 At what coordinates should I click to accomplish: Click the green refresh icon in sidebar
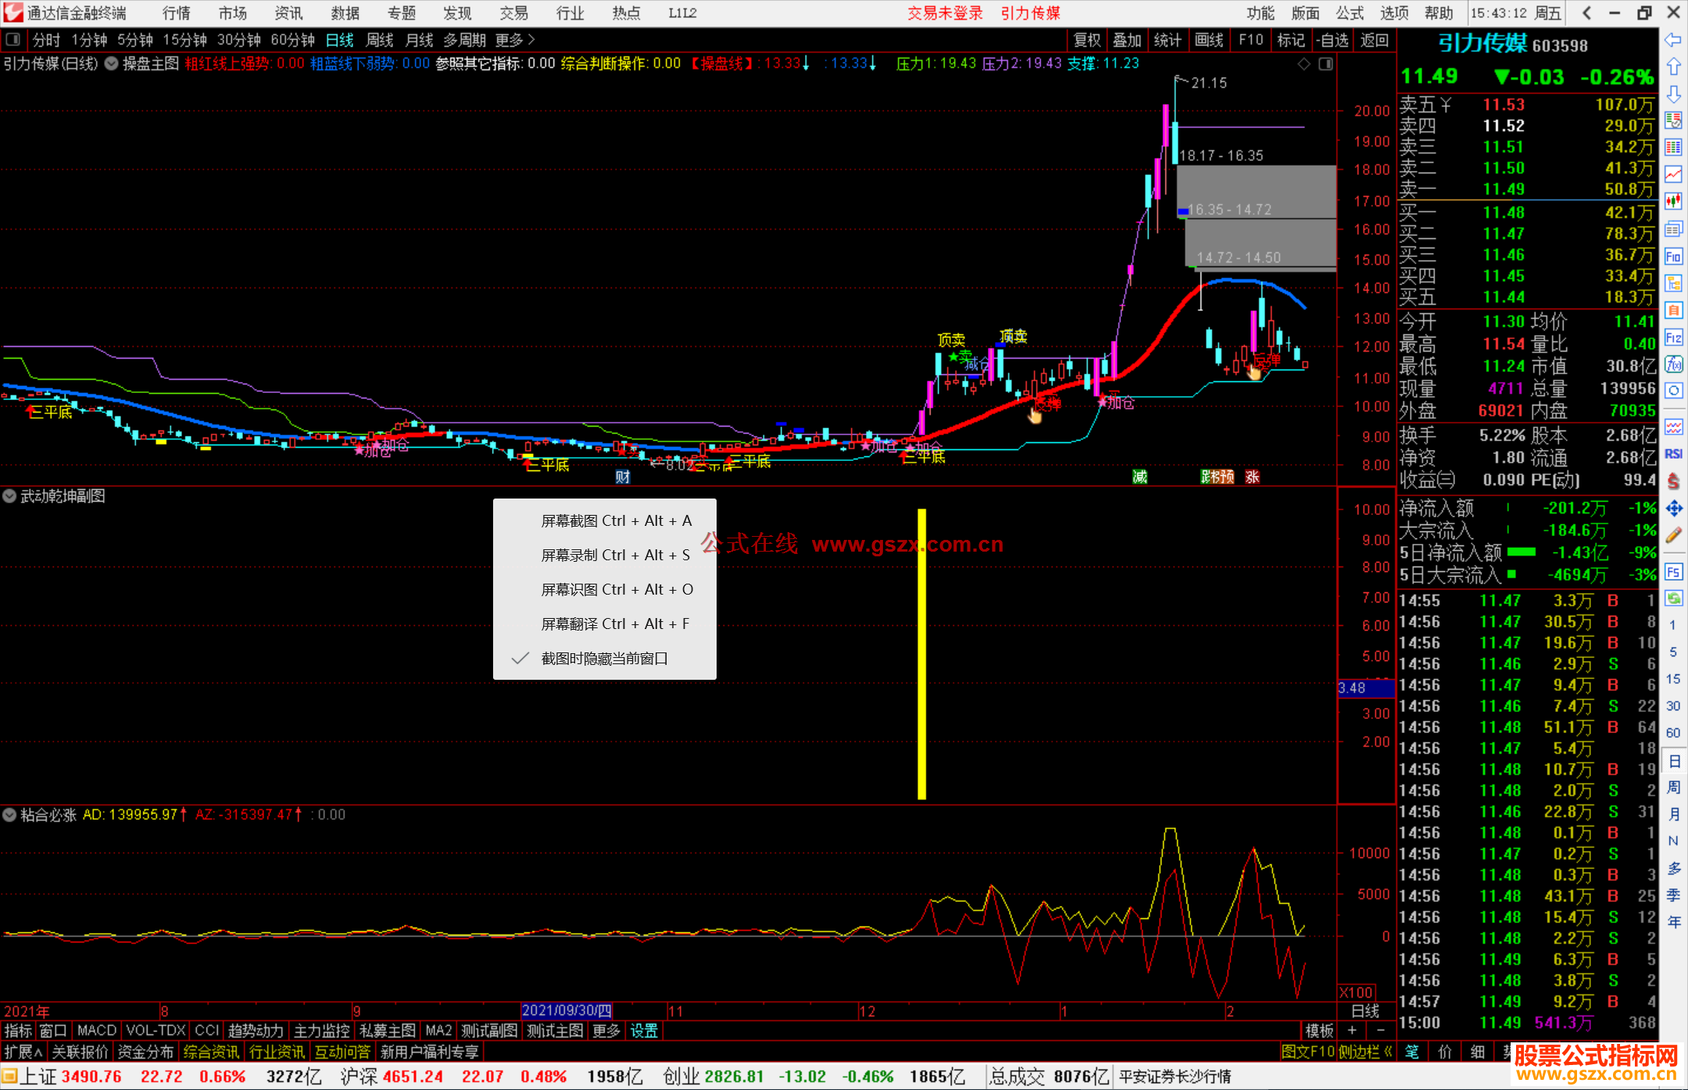(x=1673, y=599)
